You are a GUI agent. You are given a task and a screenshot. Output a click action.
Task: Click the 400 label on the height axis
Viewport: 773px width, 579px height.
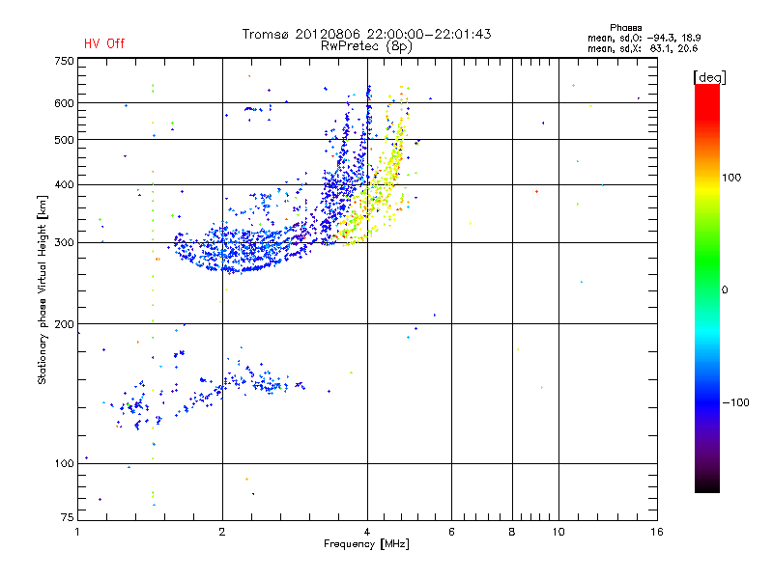(64, 185)
